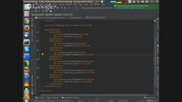Click the green inspection status square above the scrollbar
This screenshot has width=182, height=102.
pyautogui.click(x=155, y=21)
